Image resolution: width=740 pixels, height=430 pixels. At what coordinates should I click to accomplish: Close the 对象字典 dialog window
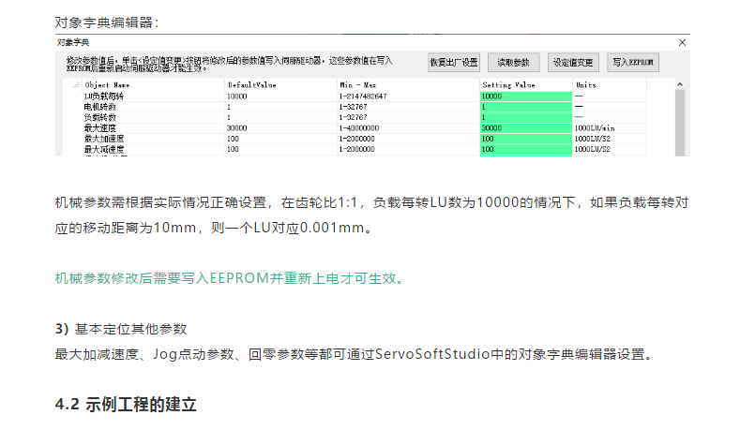682,42
